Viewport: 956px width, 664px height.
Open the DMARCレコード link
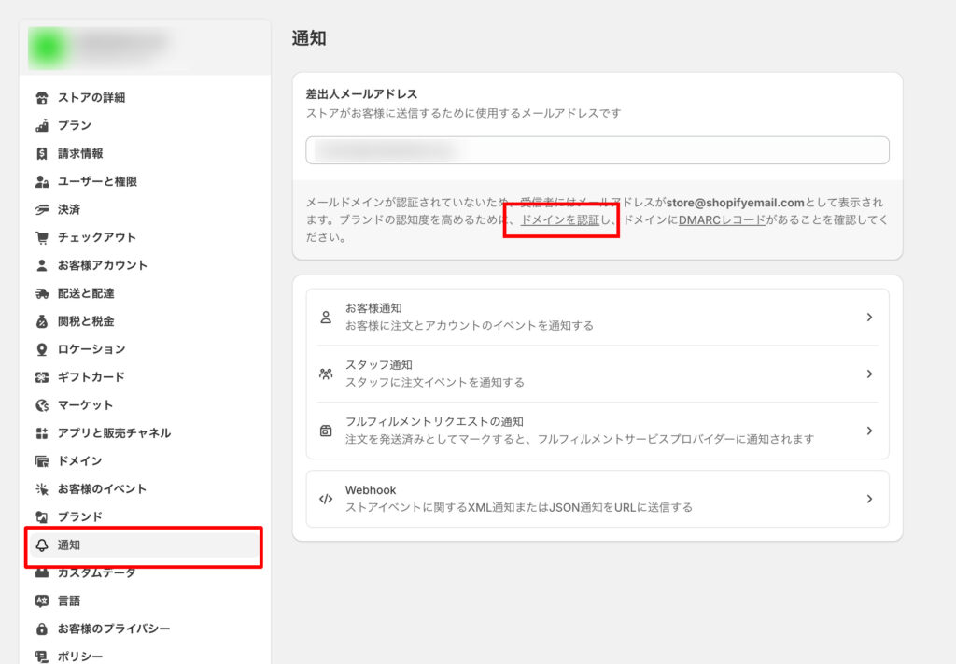[x=722, y=220]
